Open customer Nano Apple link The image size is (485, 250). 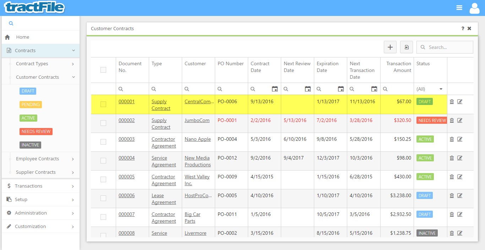coord(198,139)
